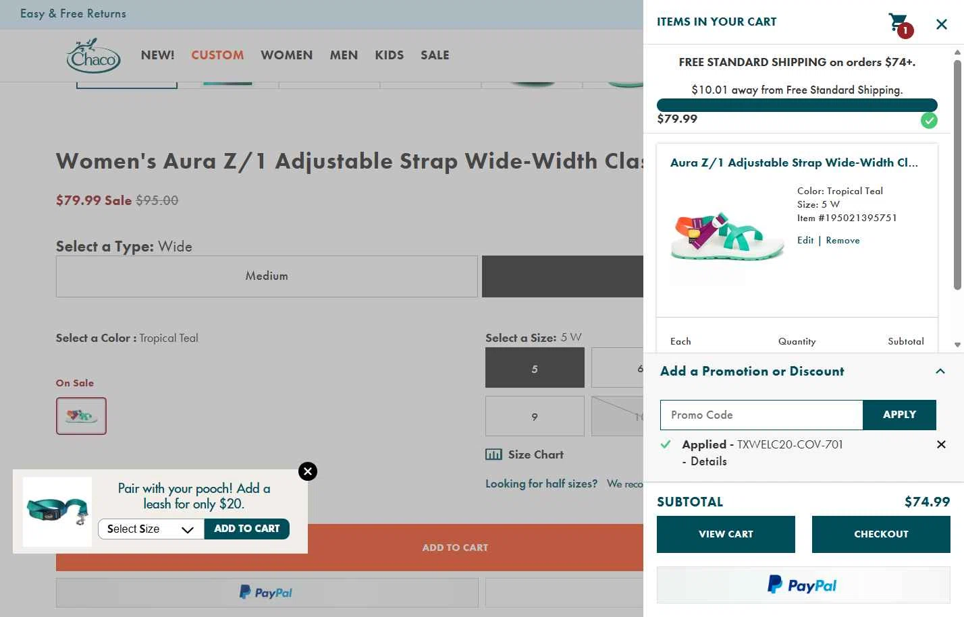Click the green shipping checkmark icon

[x=929, y=121]
